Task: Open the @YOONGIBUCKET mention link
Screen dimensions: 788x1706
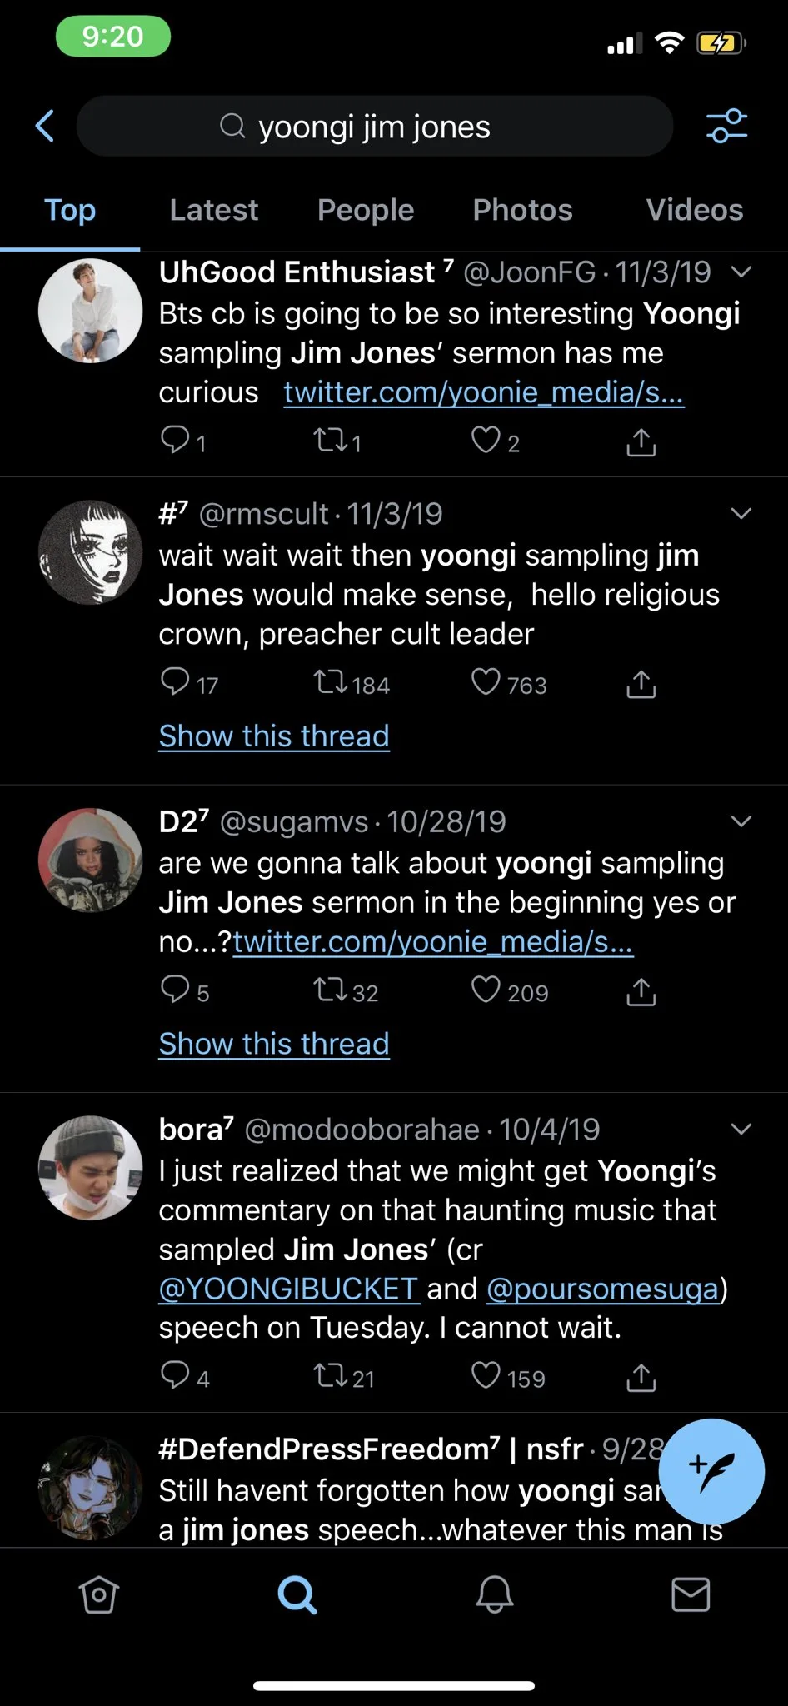Action: pos(288,1289)
